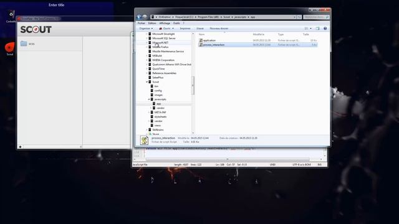Select the images folder under Scout

click(x=158, y=95)
